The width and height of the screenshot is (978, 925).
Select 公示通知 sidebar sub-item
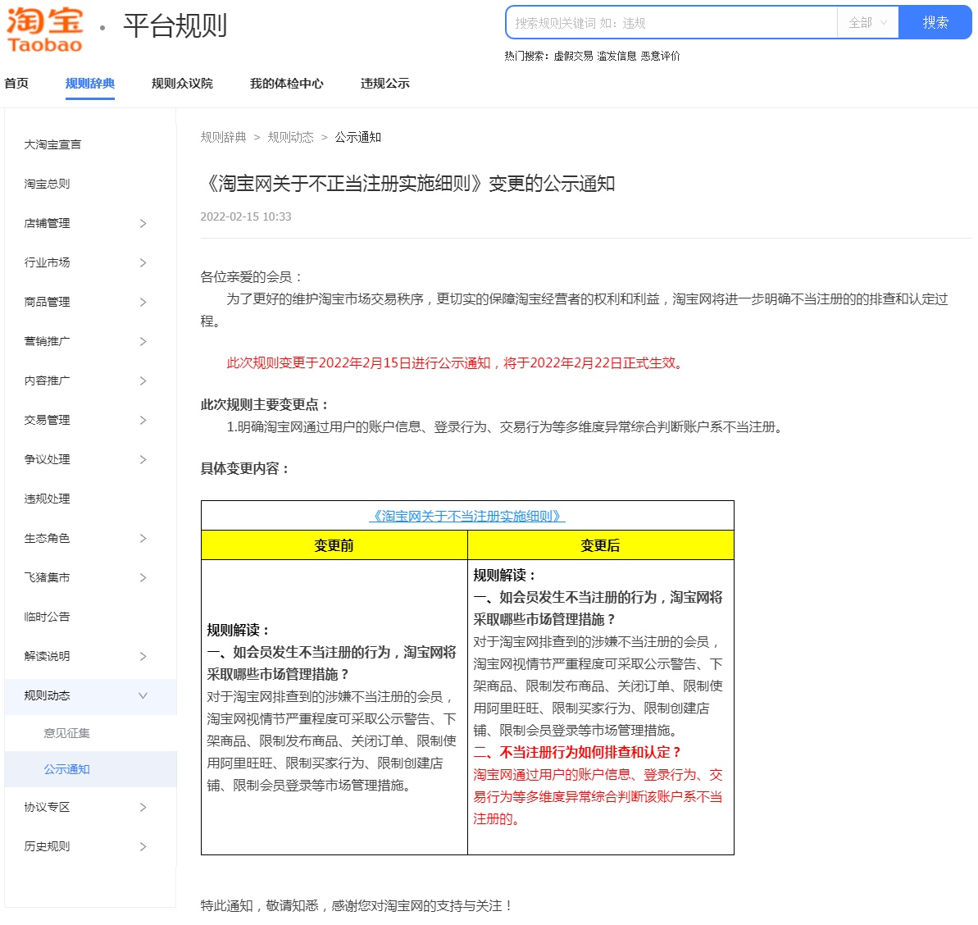tap(66, 769)
